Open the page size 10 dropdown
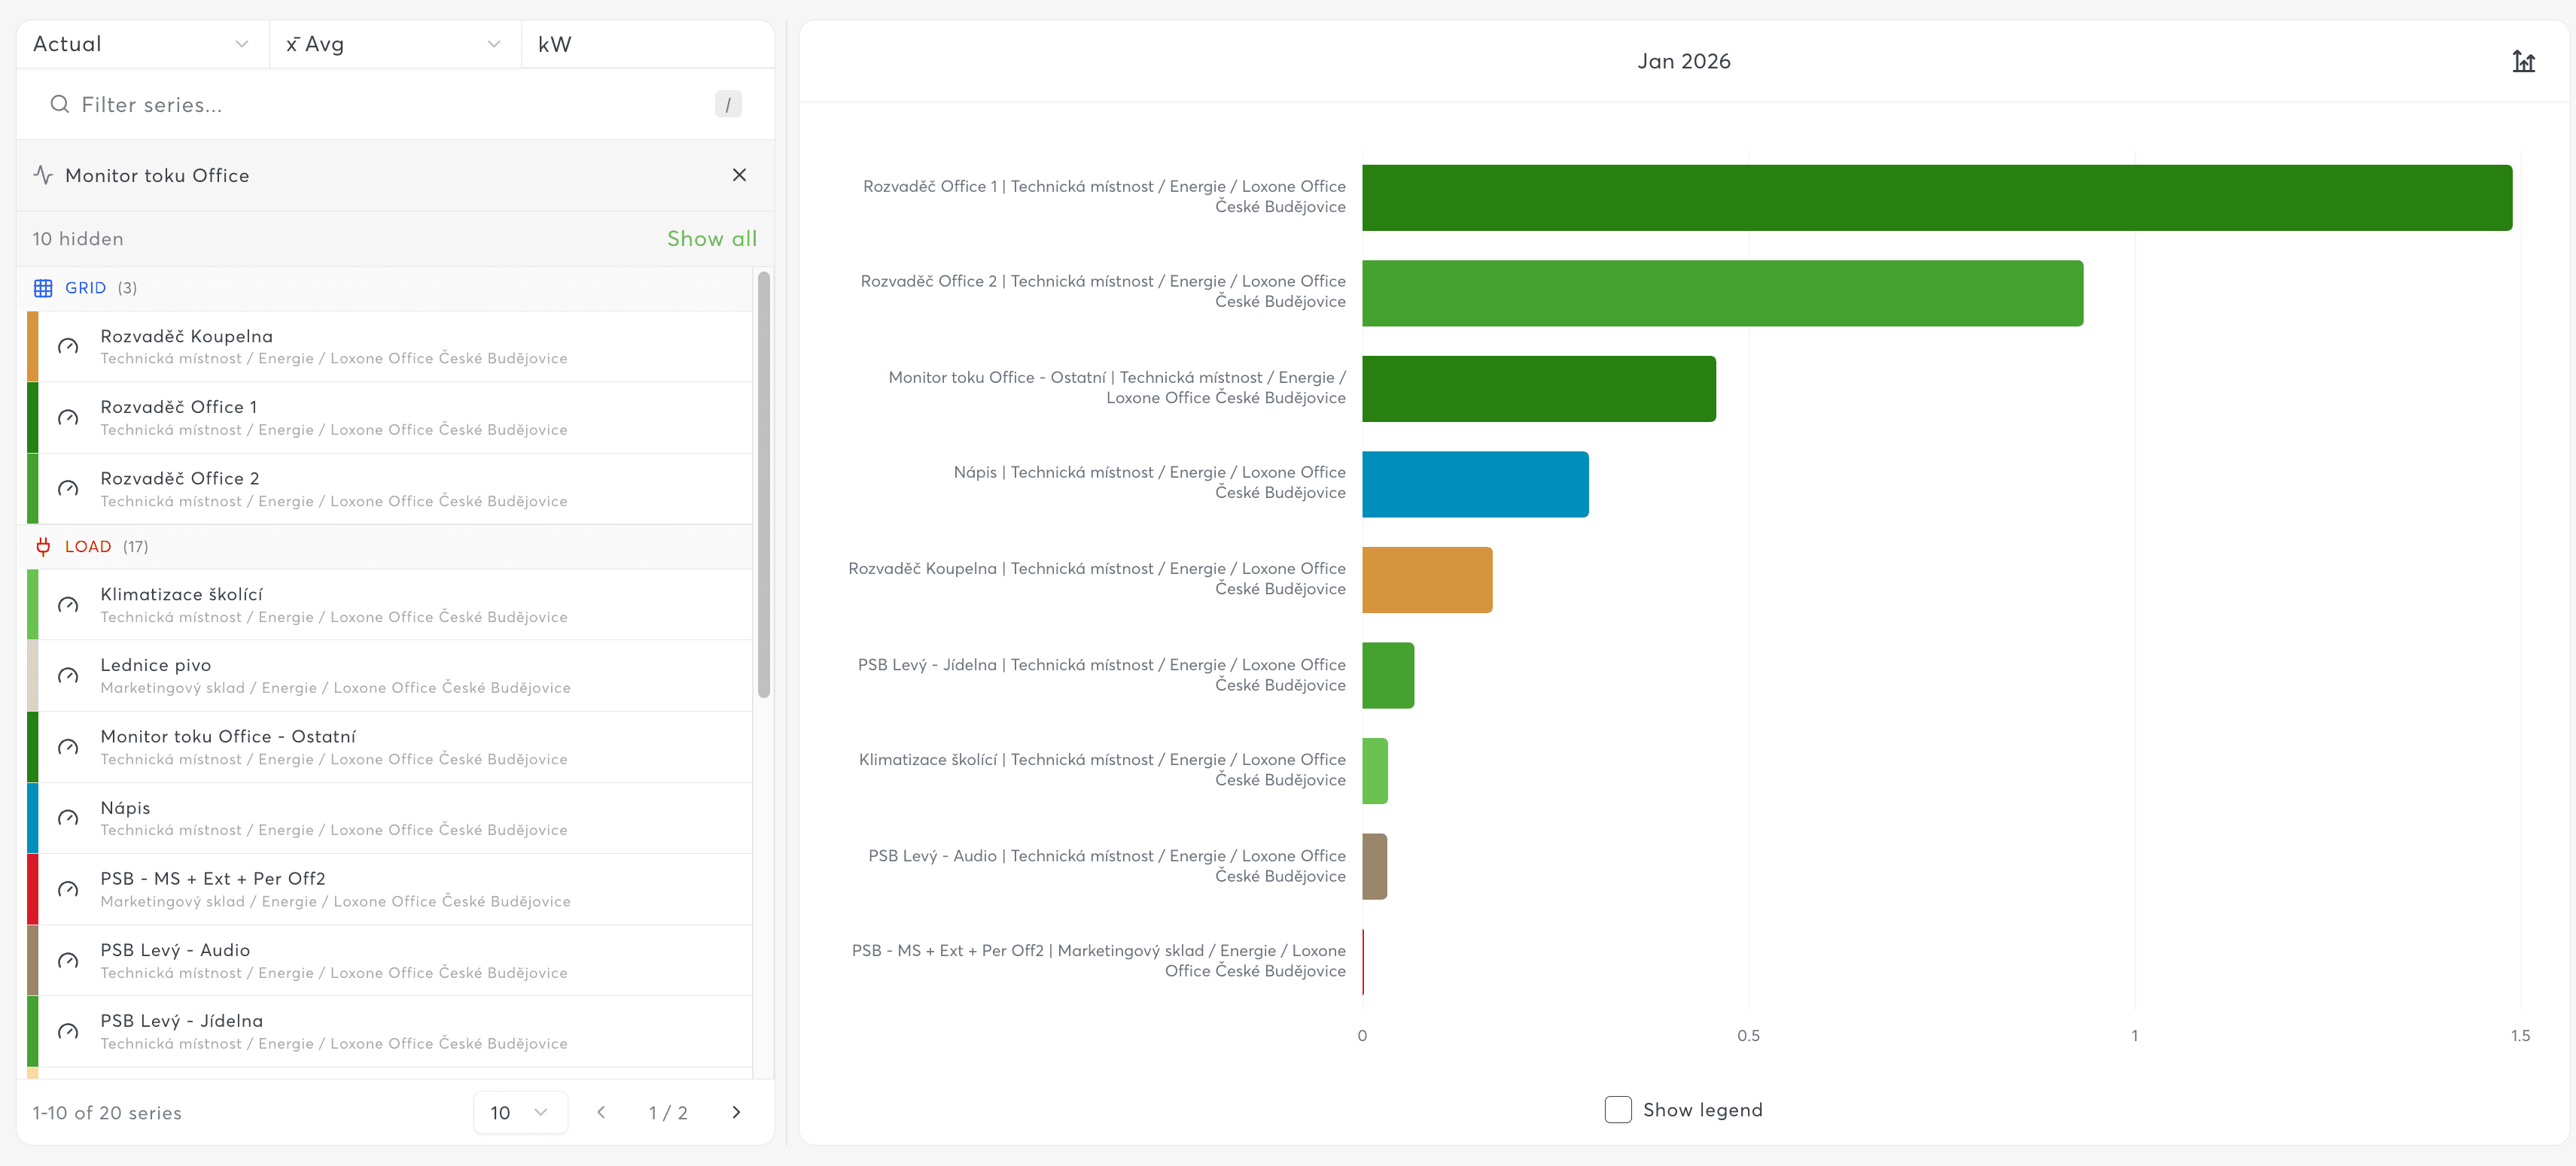2576x1166 pixels. pyautogui.click(x=520, y=1112)
